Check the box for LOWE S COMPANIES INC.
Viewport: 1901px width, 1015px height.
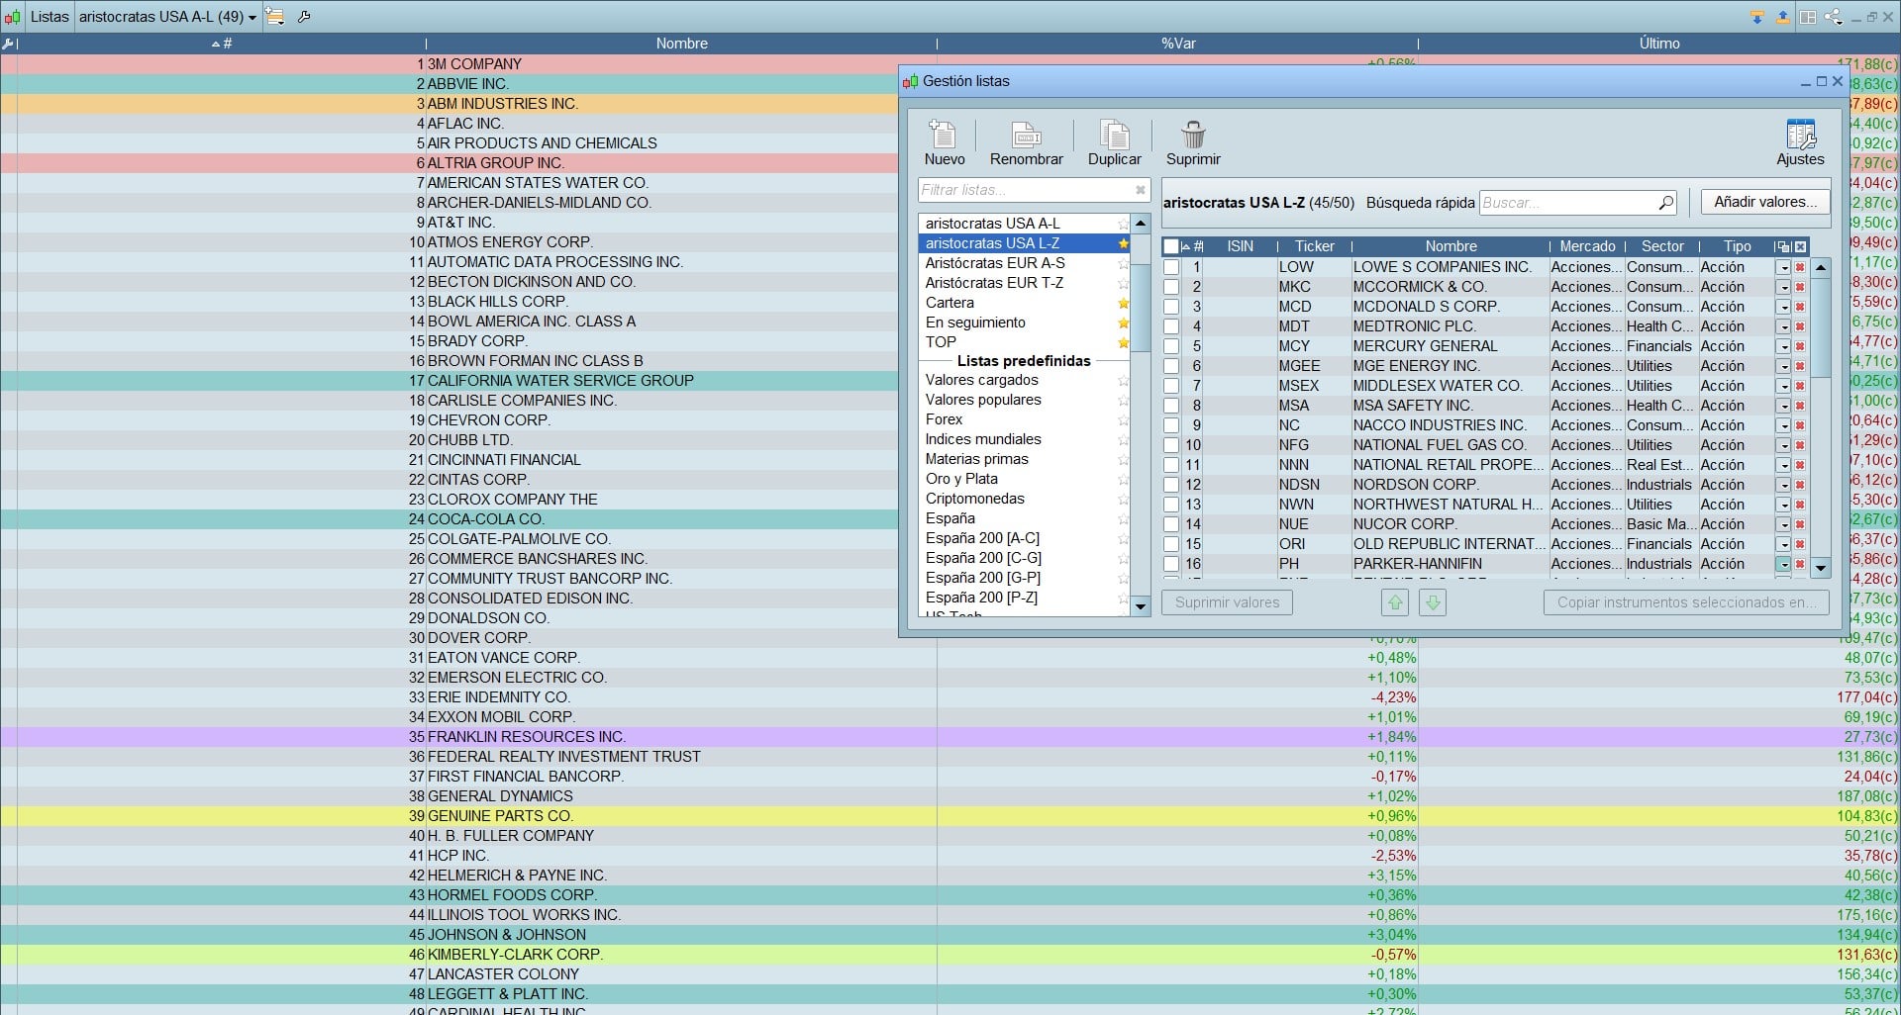(1171, 267)
